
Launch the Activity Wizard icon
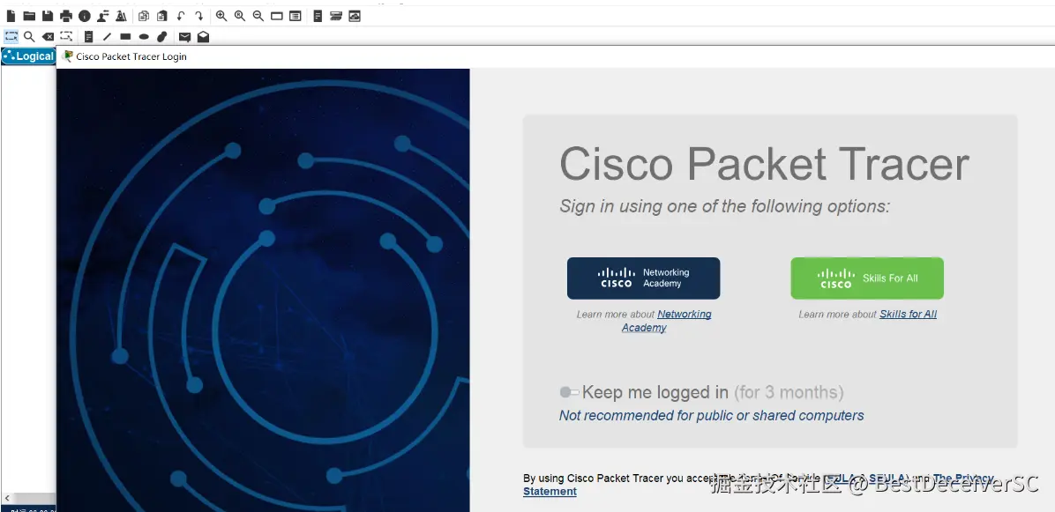point(121,16)
